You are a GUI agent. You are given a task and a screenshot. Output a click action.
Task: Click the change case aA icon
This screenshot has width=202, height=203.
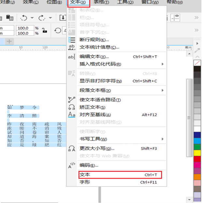pos(72,148)
